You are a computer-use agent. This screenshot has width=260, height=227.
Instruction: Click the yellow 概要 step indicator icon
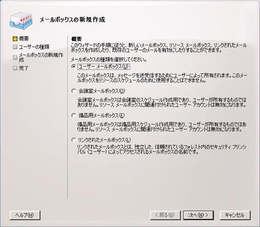(15, 39)
